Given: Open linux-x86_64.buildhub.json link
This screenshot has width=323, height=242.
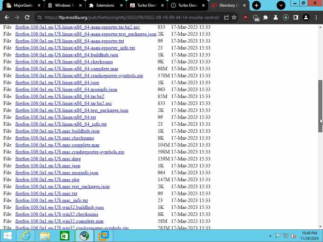Looking at the screenshot, I should [x=67, y=55].
